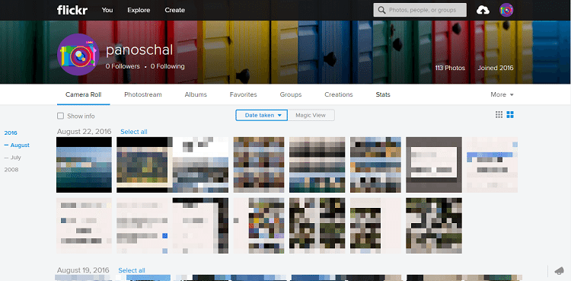Image resolution: width=571 pixels, height=281 pixels.
Task: Jump to July in timeline
Action: pyautogui.click(x=16, y=158)
